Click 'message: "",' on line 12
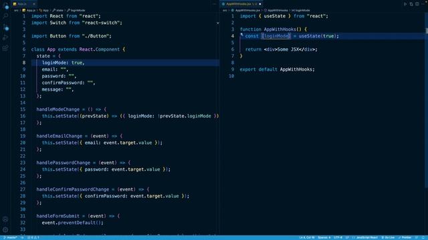 [58, 89]
